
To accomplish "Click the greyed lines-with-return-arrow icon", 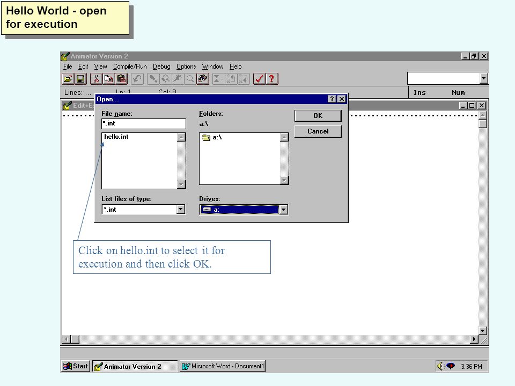I will tap(244, 79).
